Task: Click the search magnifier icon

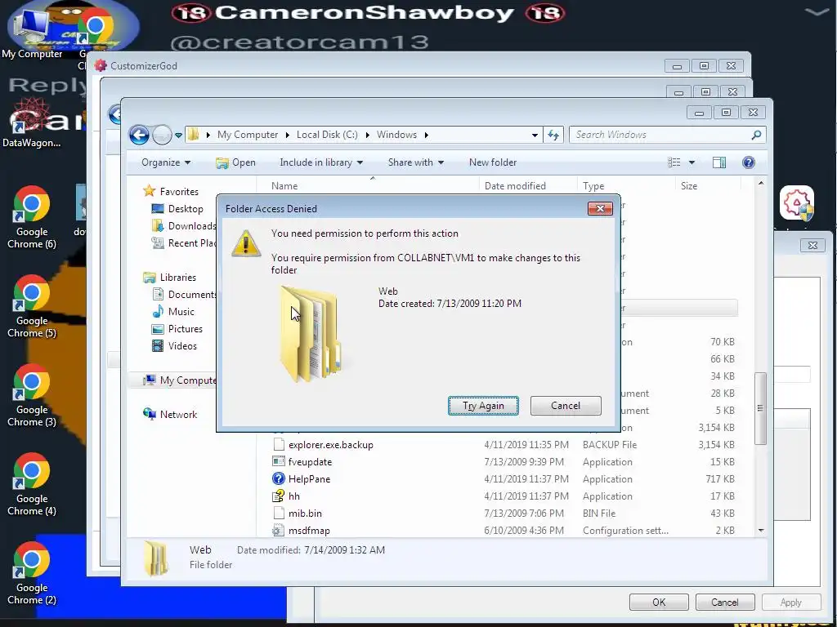Action: pyautogui.click(x=756, y=135)
